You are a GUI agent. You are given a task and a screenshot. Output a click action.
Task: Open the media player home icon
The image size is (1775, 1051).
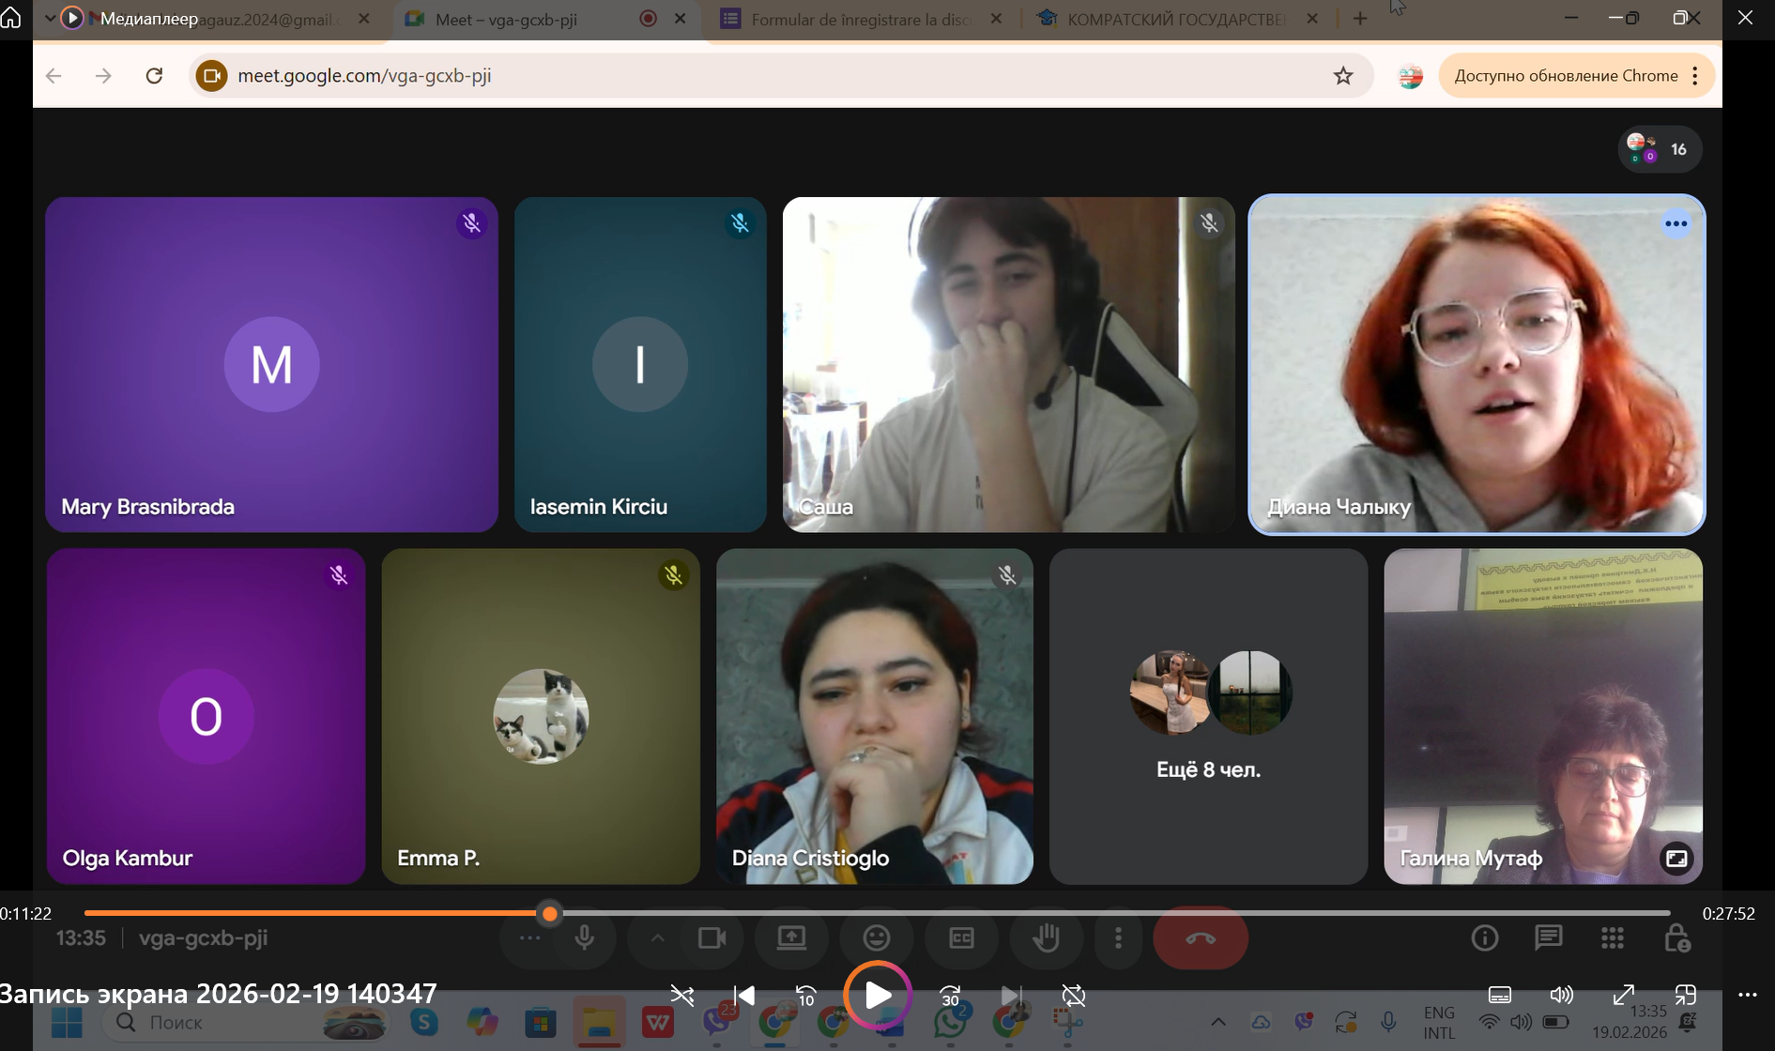(11, 17)
